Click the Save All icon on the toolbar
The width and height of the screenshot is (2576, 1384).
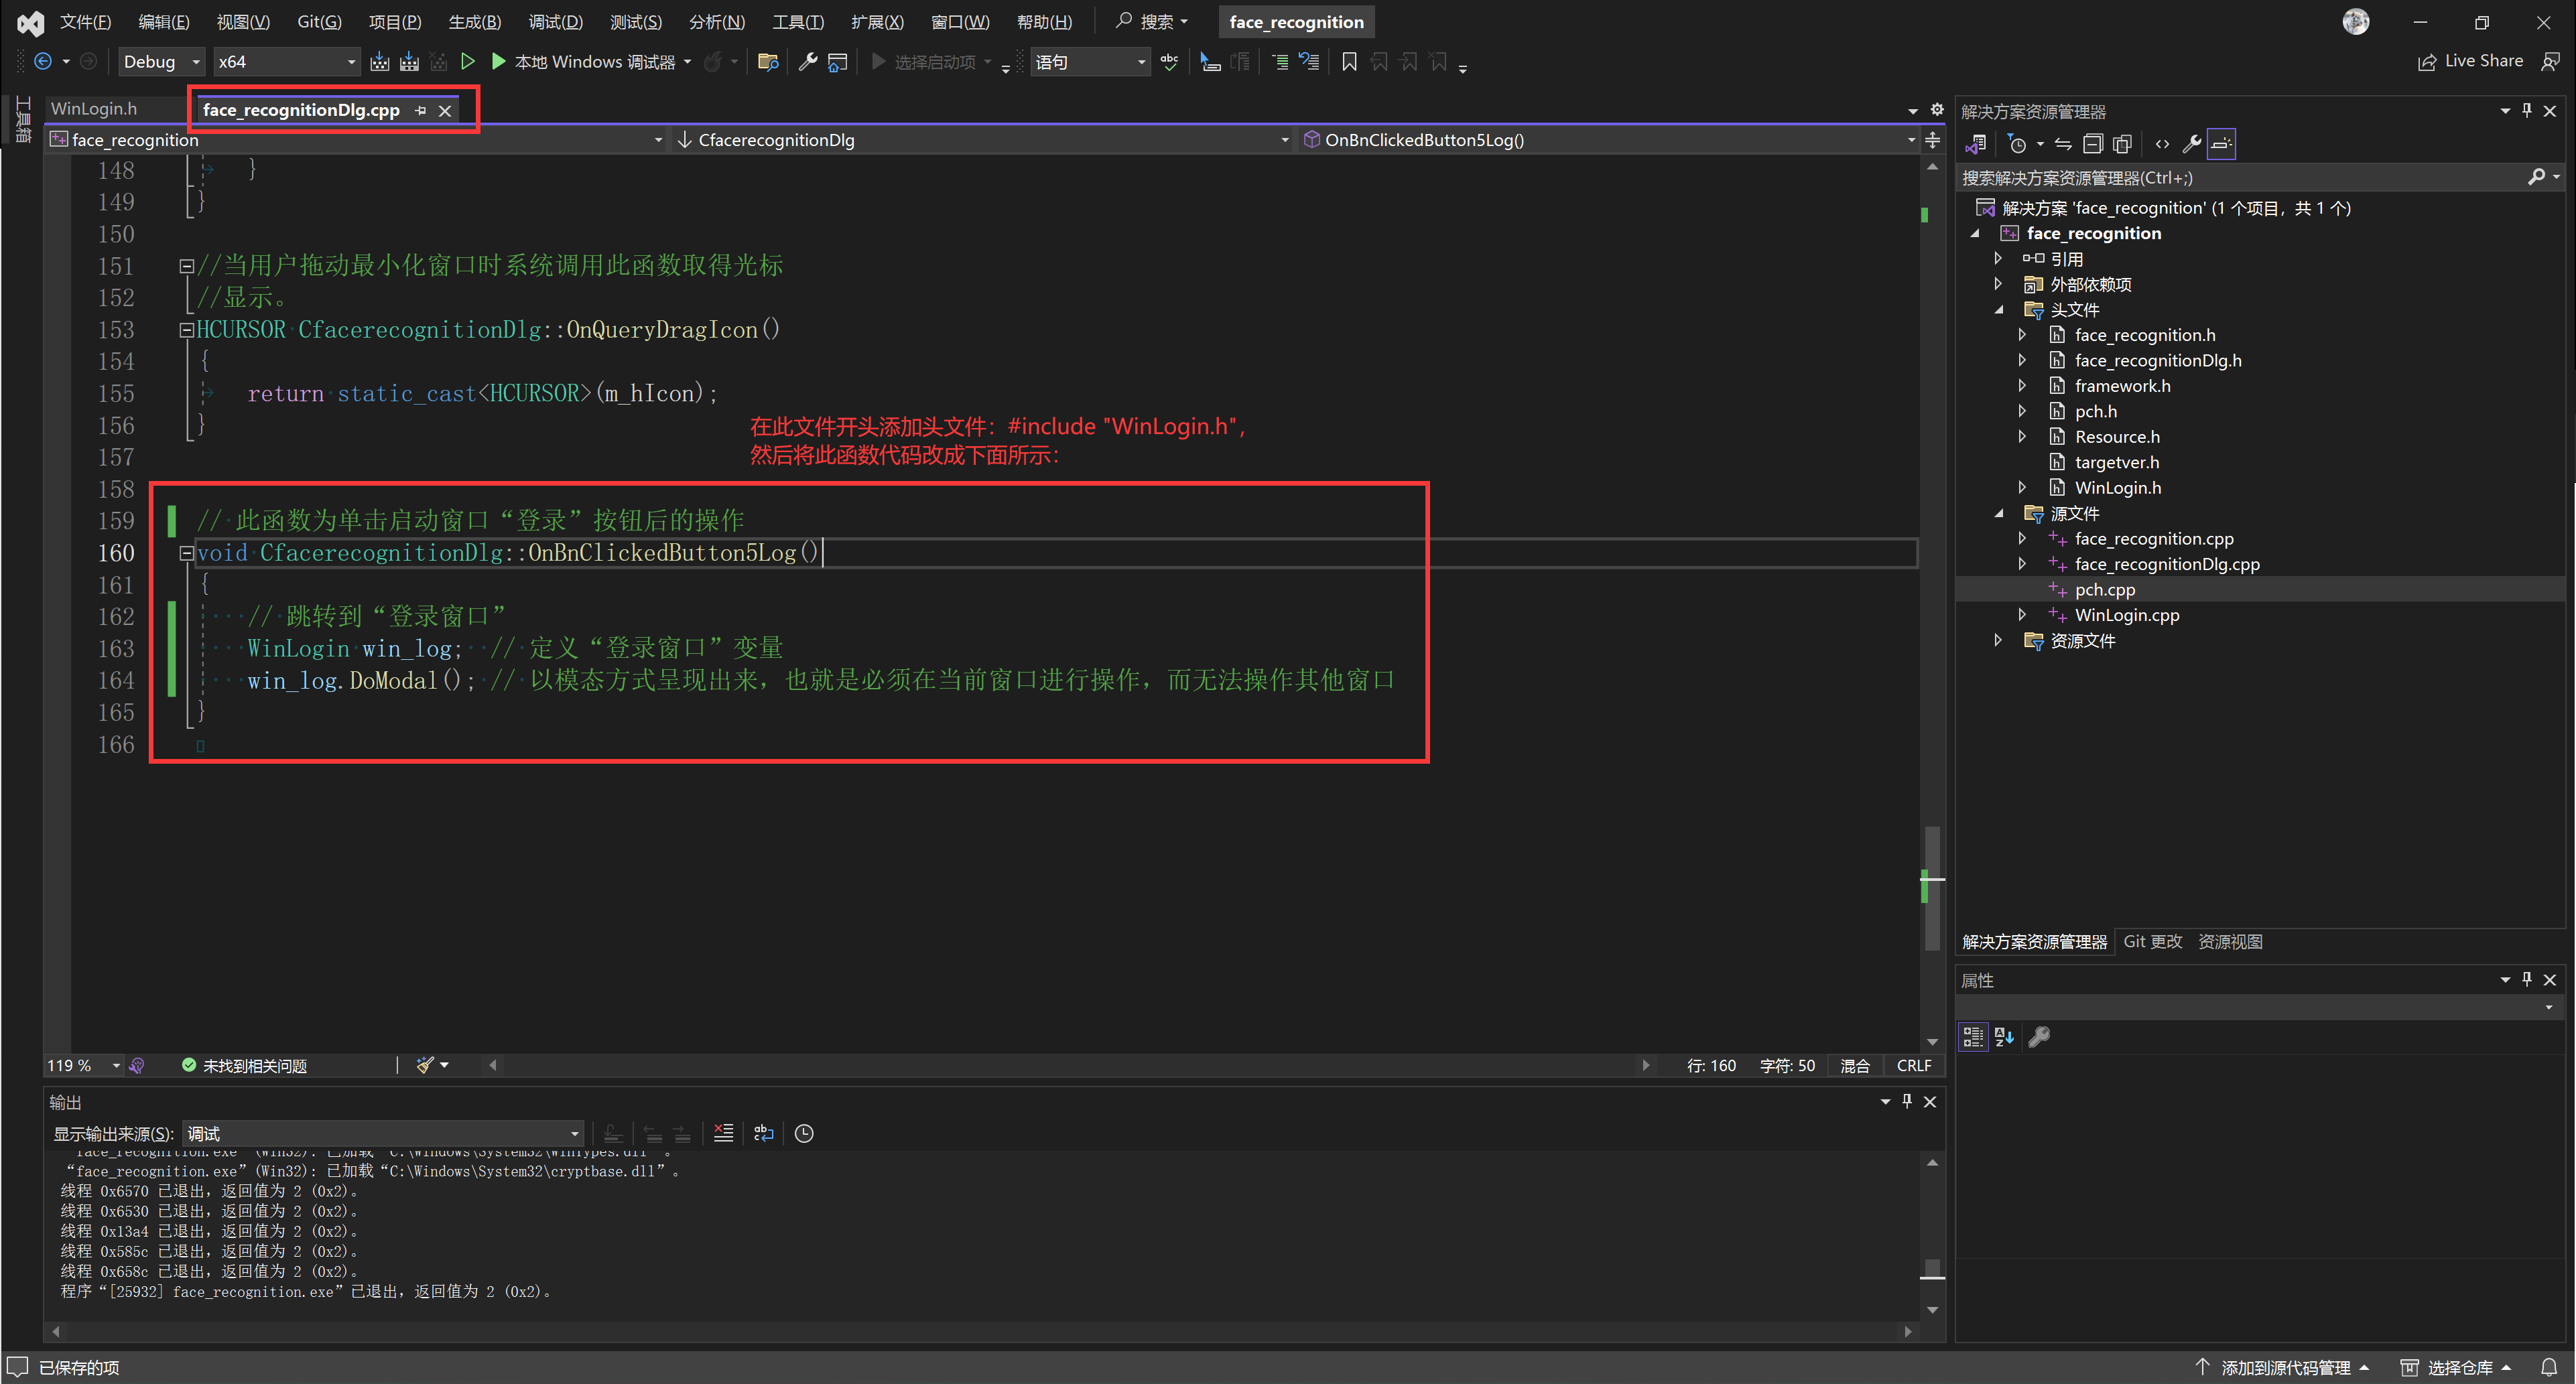point(410,61)
